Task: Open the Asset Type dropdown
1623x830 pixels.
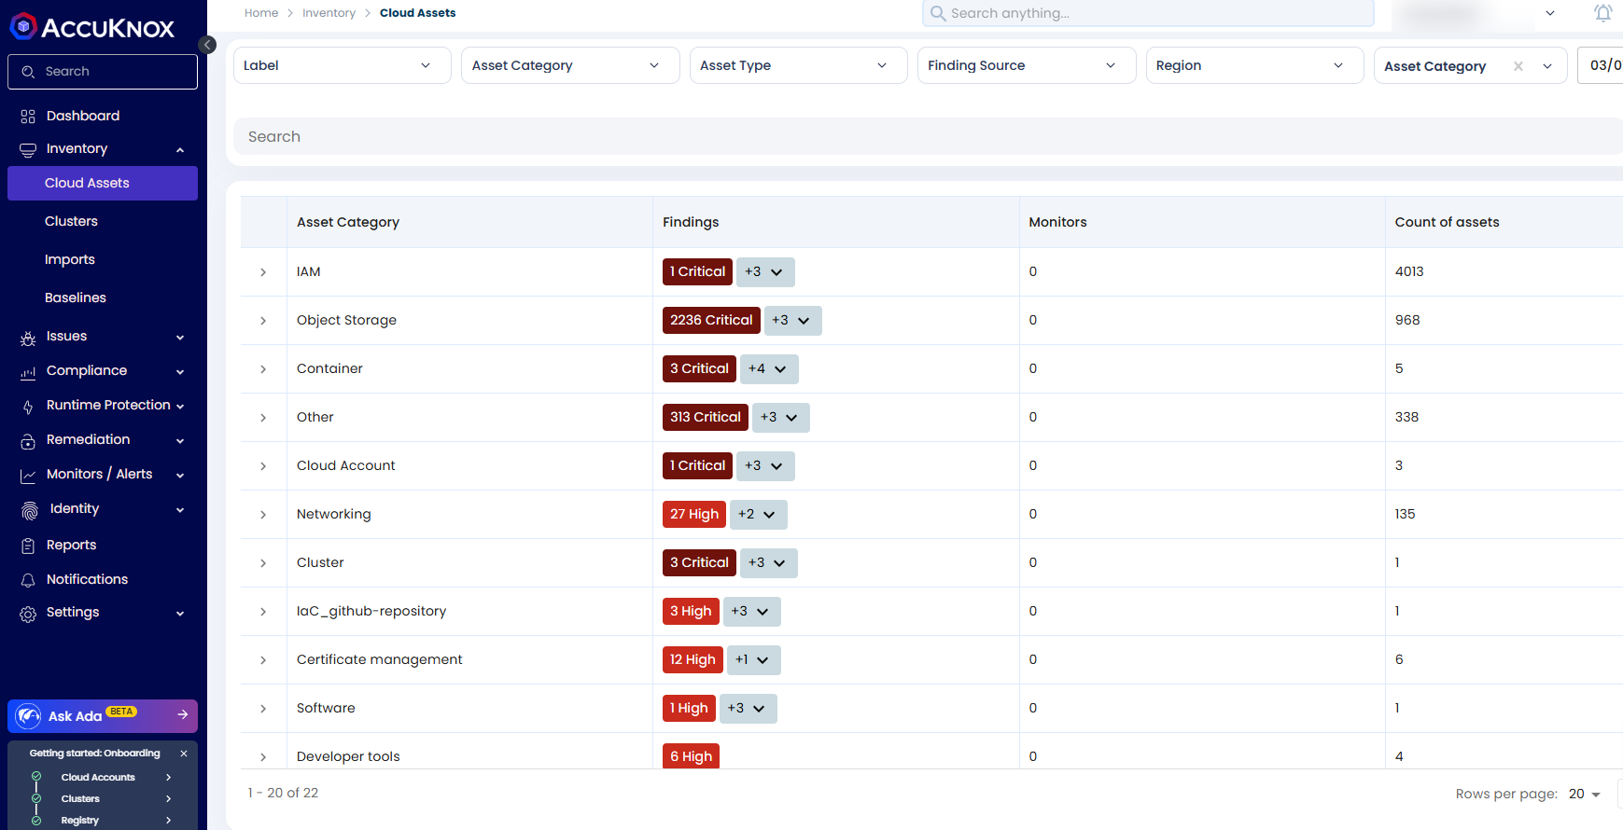Action: [x=798, y=65]
